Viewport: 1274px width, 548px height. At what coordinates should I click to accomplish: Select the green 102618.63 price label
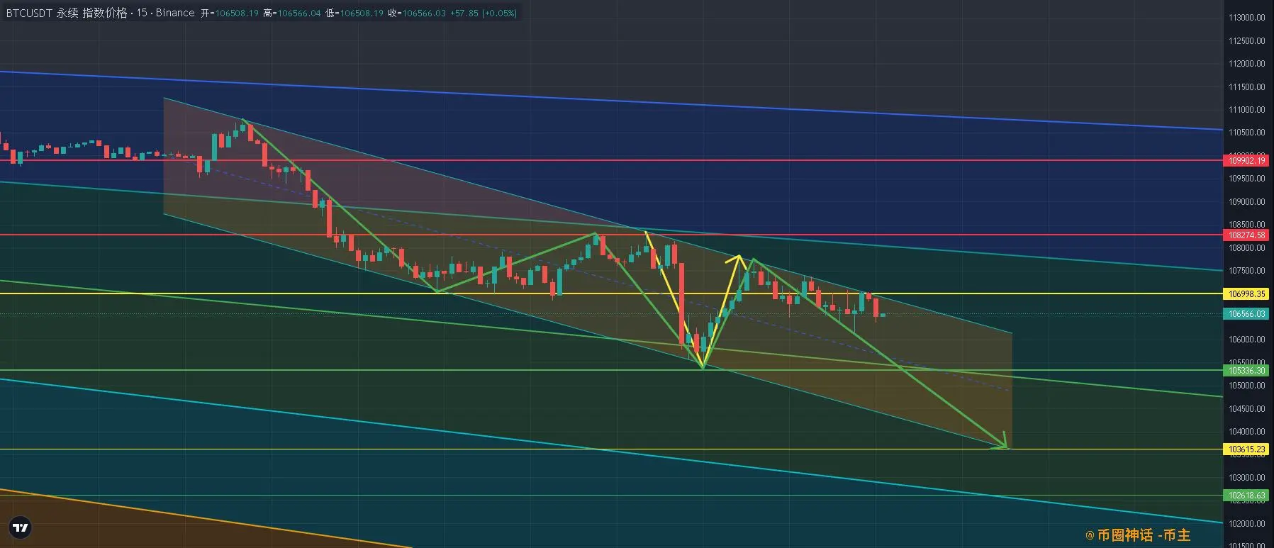point(1247,496)
